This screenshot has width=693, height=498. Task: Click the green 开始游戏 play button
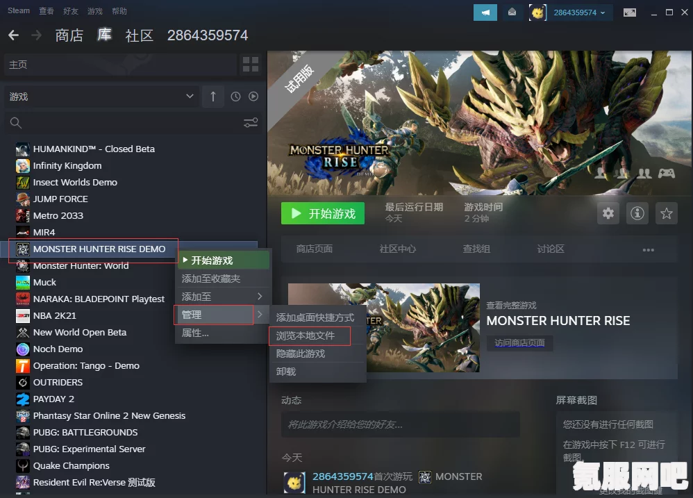[323, 213]
